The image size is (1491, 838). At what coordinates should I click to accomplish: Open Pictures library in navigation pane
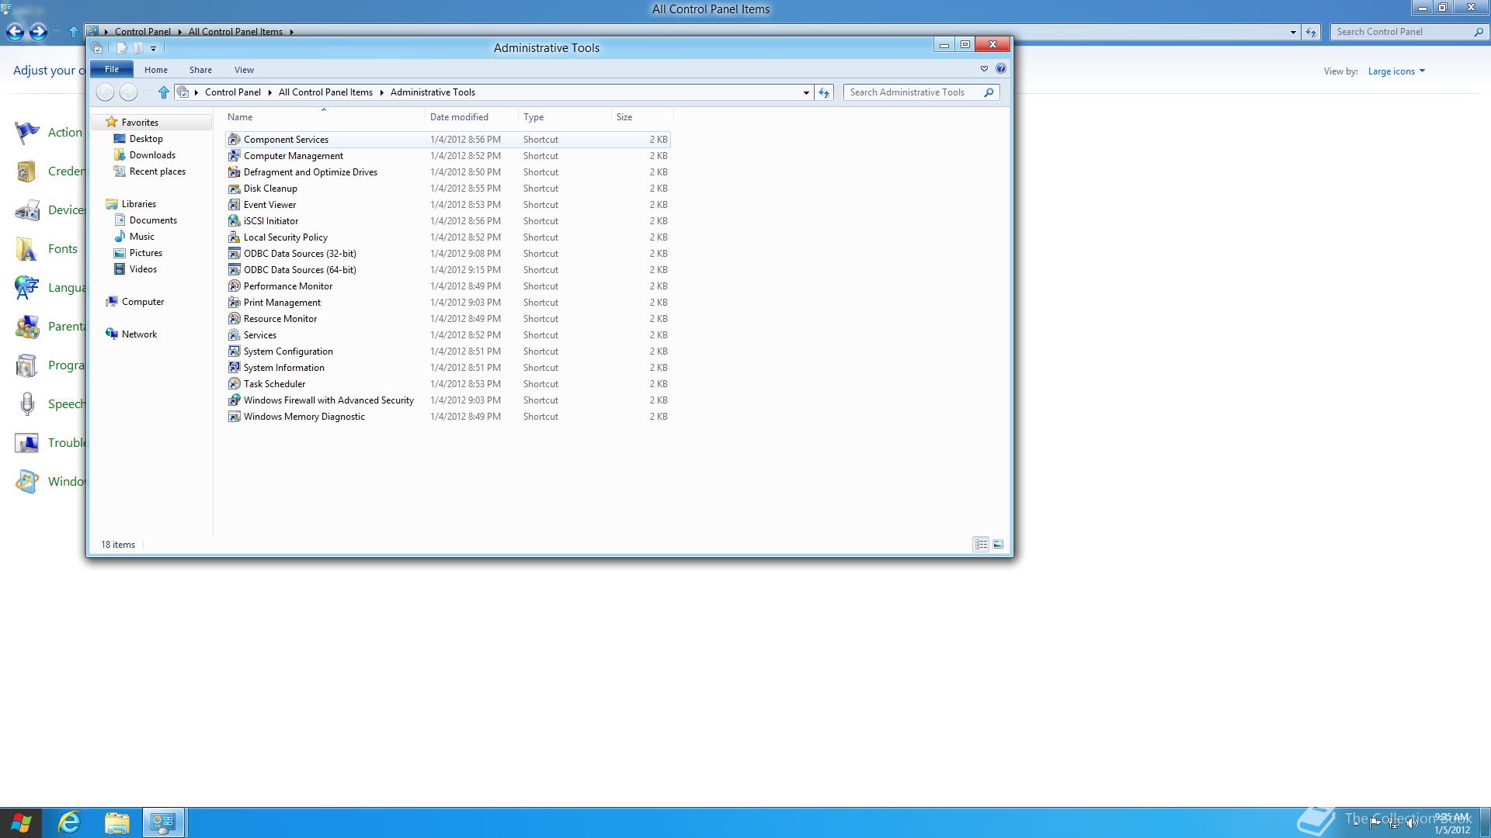tap(146, 253)
